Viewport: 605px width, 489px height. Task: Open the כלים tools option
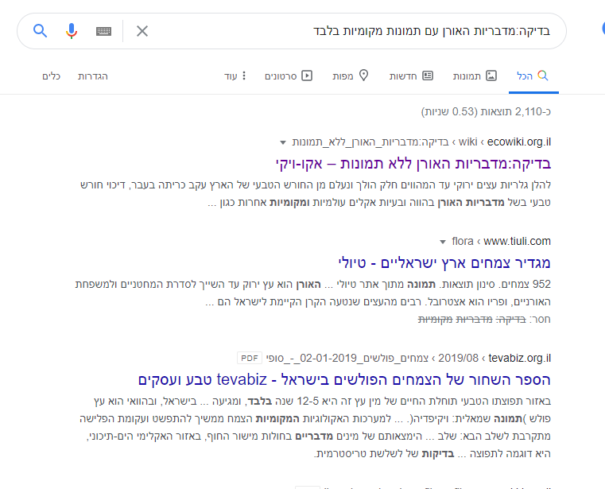(x=52, y=76)
